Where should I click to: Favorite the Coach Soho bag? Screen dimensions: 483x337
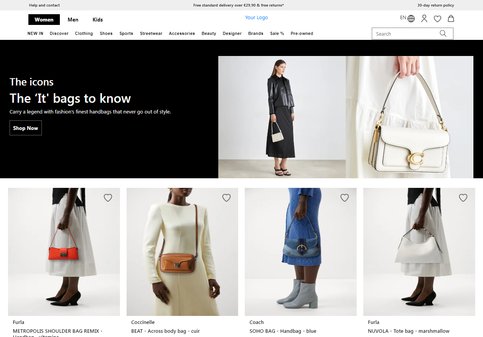[345, 197]
